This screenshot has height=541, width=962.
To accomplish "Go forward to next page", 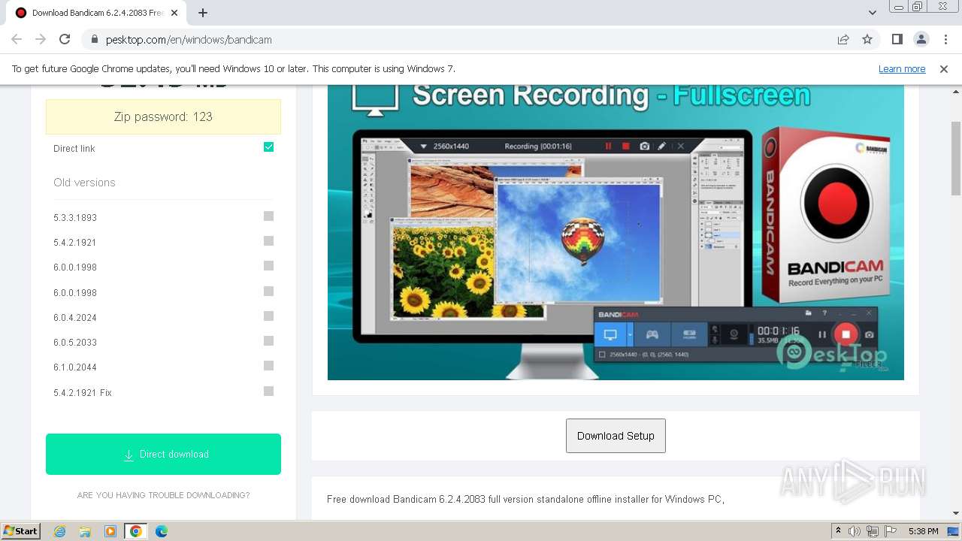I will (x=41, y=39).
